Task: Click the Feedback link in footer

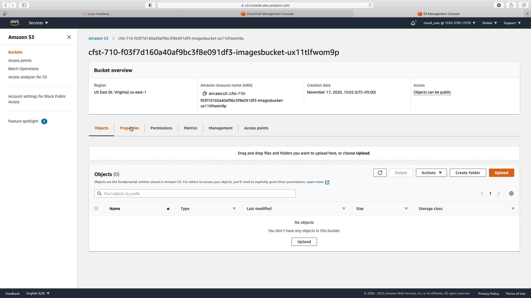Action: click(13, 293)
